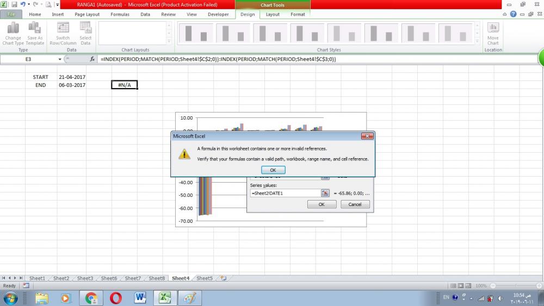Close the Microsoft Excel warning dialog
The height and width of the screenshot is (306, 544).
click(367, 136)
